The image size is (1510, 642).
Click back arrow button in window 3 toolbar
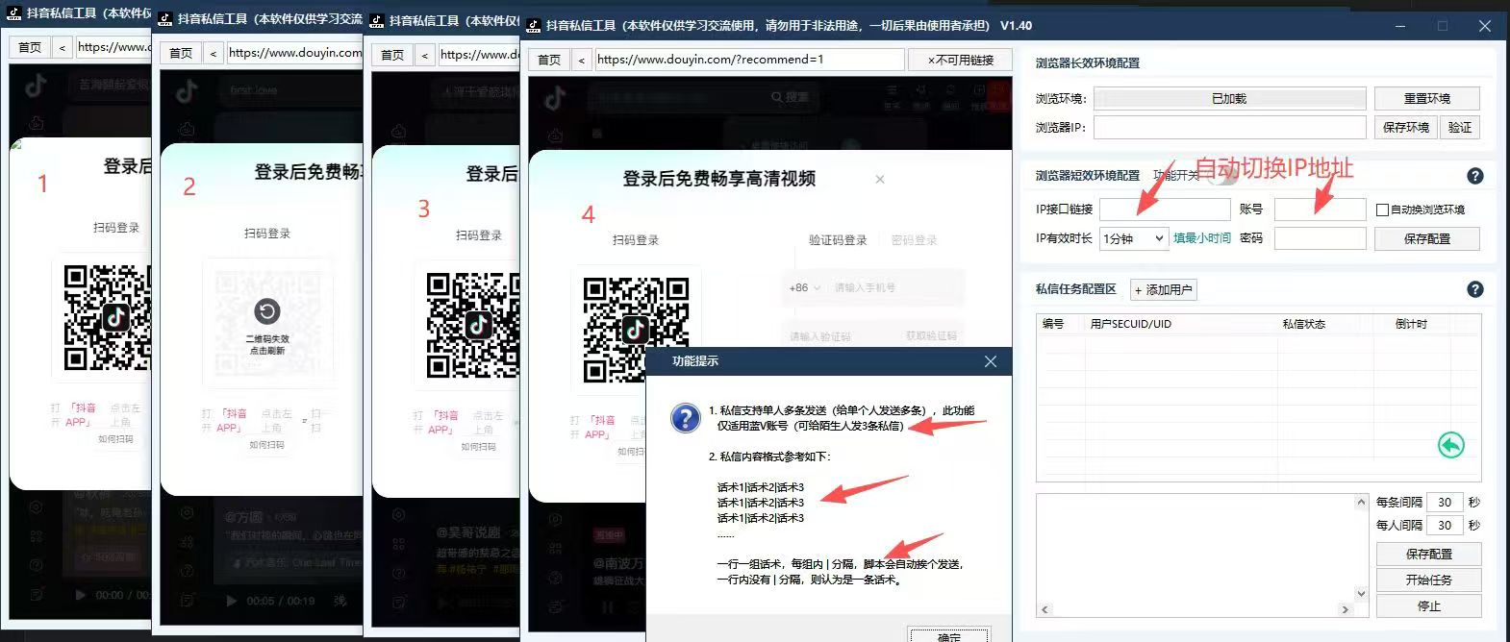[424, 55]
